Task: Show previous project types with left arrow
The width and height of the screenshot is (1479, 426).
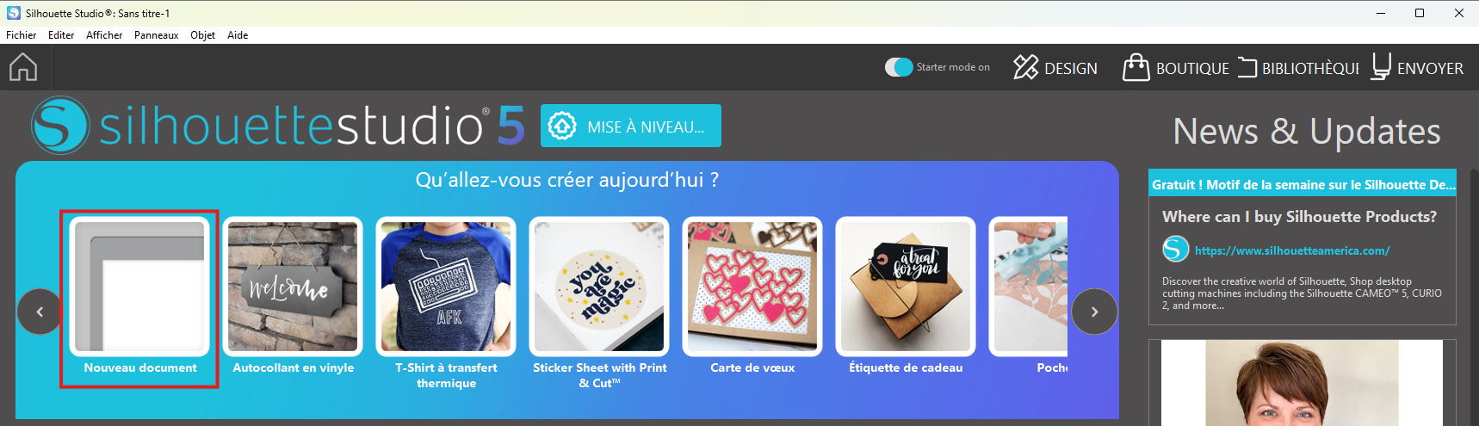Action: (x=40, y=312)
